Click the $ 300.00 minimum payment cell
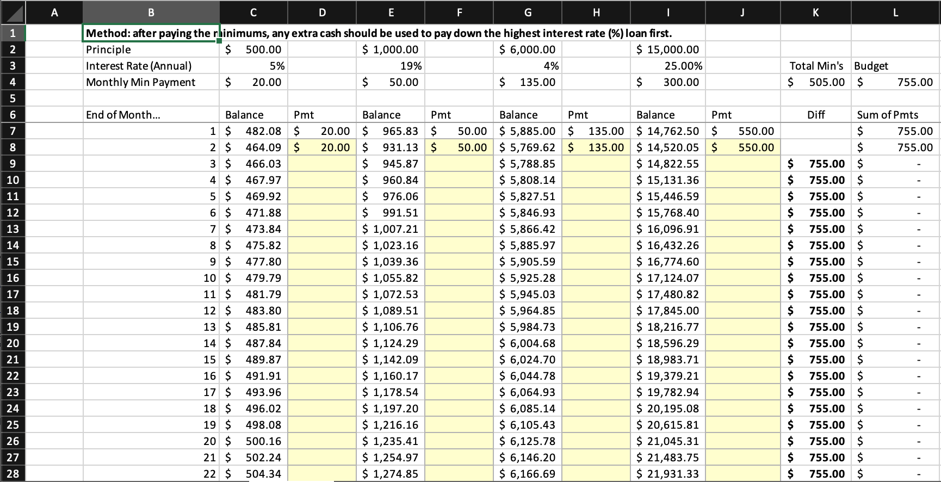This screenshot has width=941, height=482. (x=668, y=82)
